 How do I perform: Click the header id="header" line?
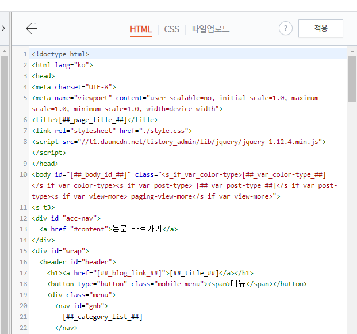[x=78, y=262]
